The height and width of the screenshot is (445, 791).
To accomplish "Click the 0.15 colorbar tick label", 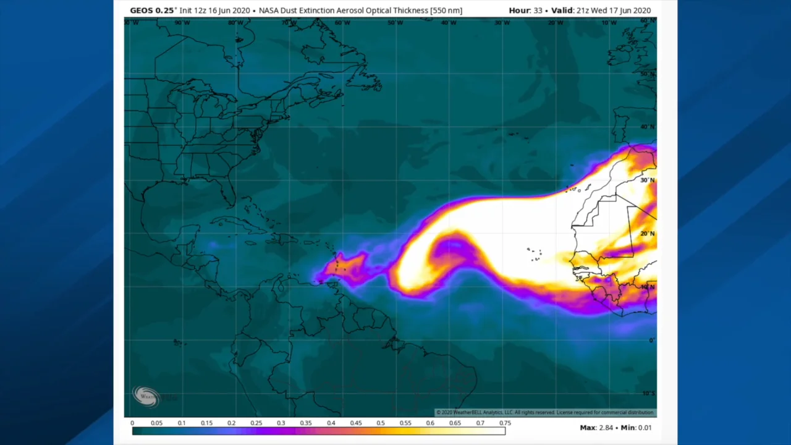I will pos(206,423).
